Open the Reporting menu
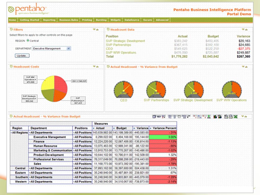Image resolution: width=260 pixels, height=195 pixels. (49, 20)
